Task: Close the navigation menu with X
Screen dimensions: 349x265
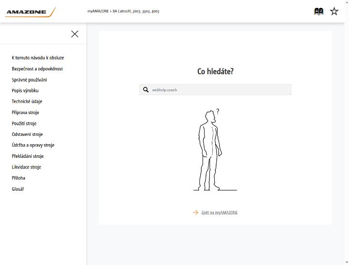Action: tap(75, 34)
